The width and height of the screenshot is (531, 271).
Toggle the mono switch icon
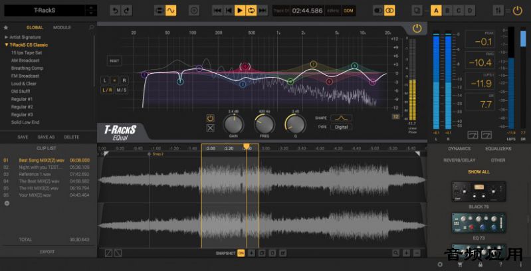378,11
